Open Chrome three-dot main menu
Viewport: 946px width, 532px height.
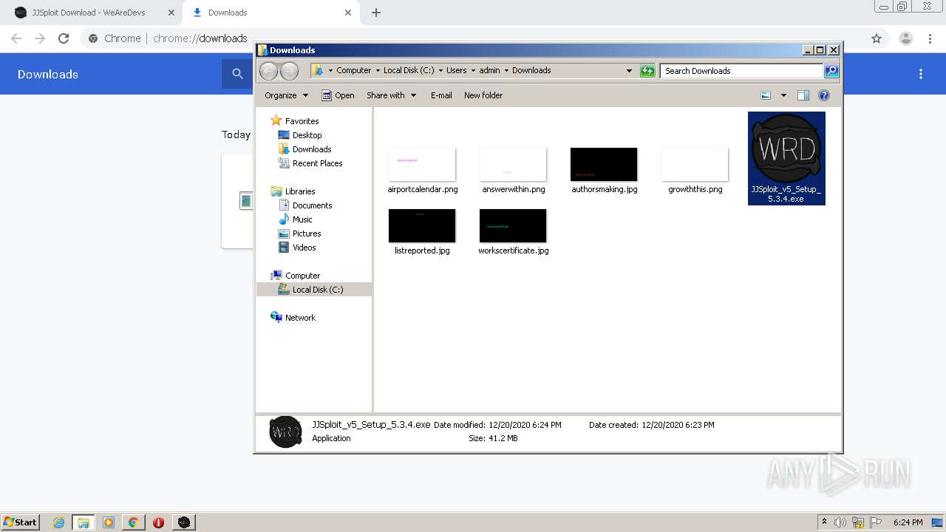click(930, 38)
